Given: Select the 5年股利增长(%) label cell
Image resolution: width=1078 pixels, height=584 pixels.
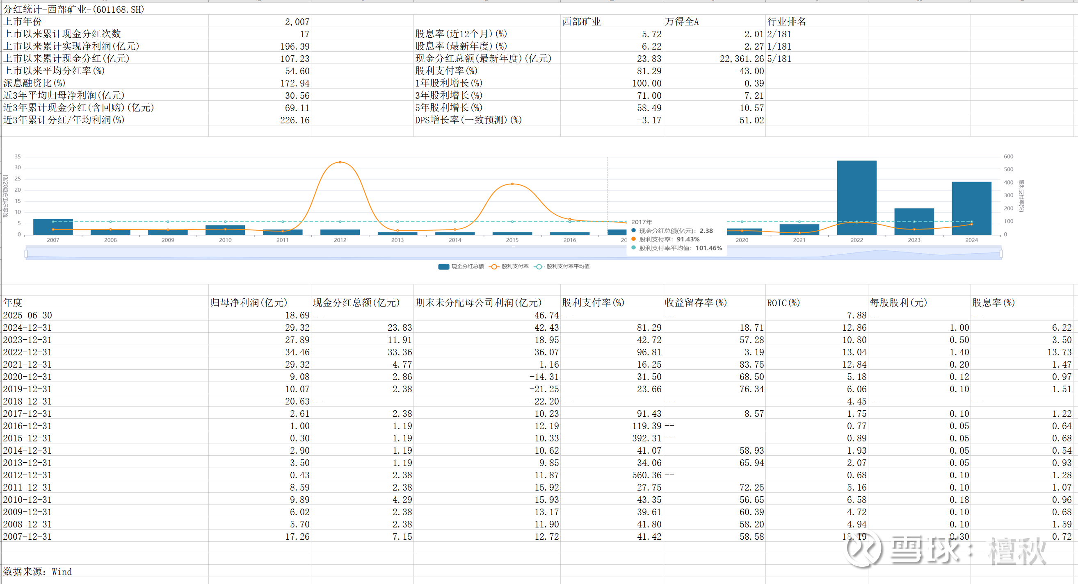Looking at the screenshot, I should click(486, 107).
